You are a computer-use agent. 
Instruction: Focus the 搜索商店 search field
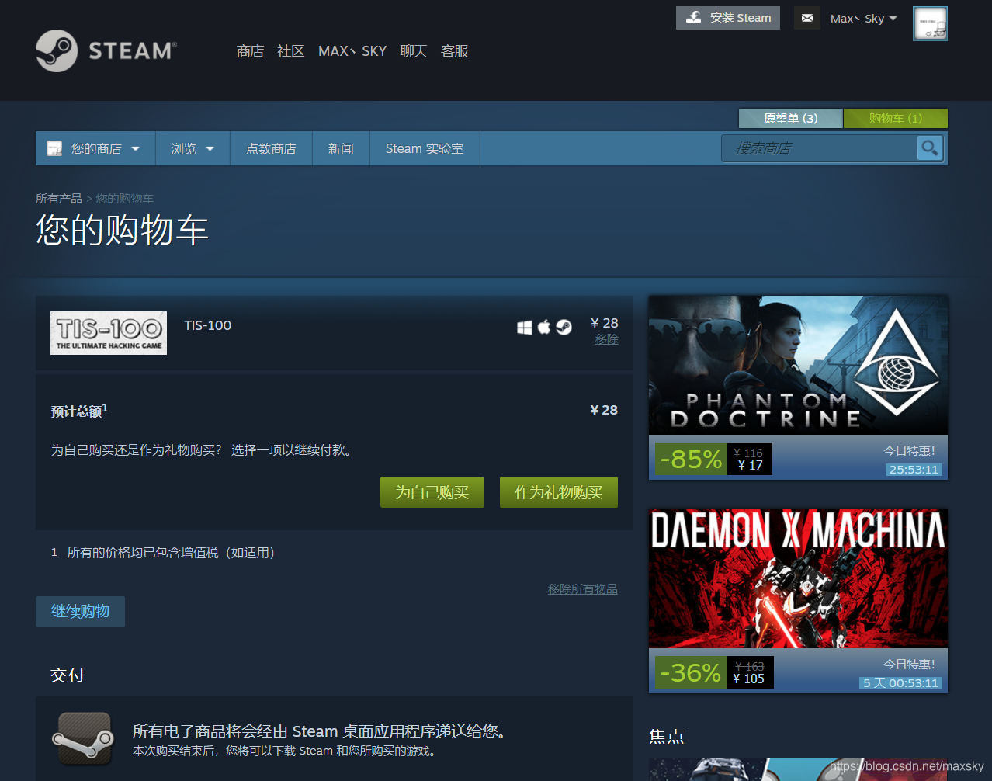click(x=820, y=148)
